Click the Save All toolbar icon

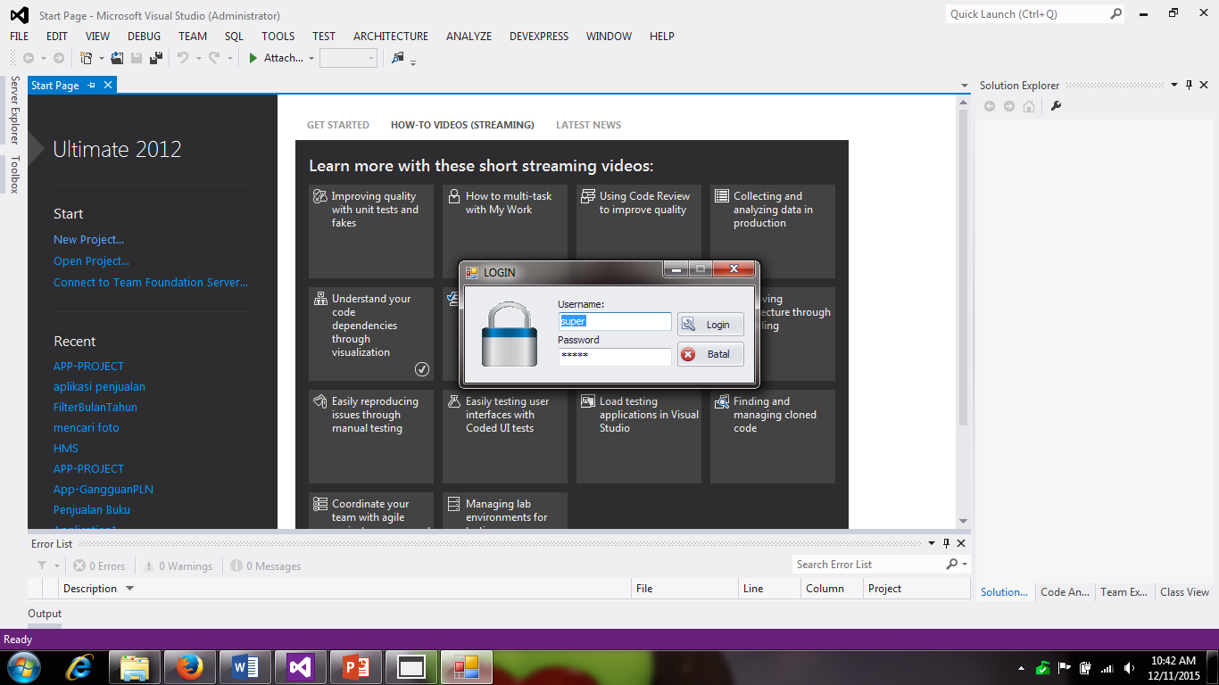pos(157,58)
